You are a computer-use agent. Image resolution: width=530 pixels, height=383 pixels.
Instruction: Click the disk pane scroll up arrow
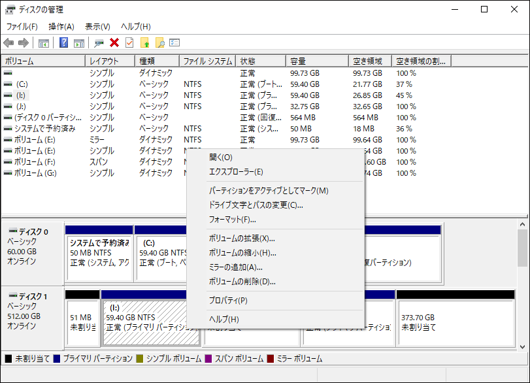tap(523, 224)
